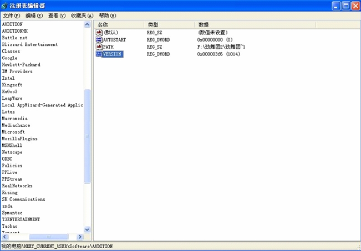Screen dimensions: 361x251
Task: Click the (默认) string value icon
Action: point(99,33)
